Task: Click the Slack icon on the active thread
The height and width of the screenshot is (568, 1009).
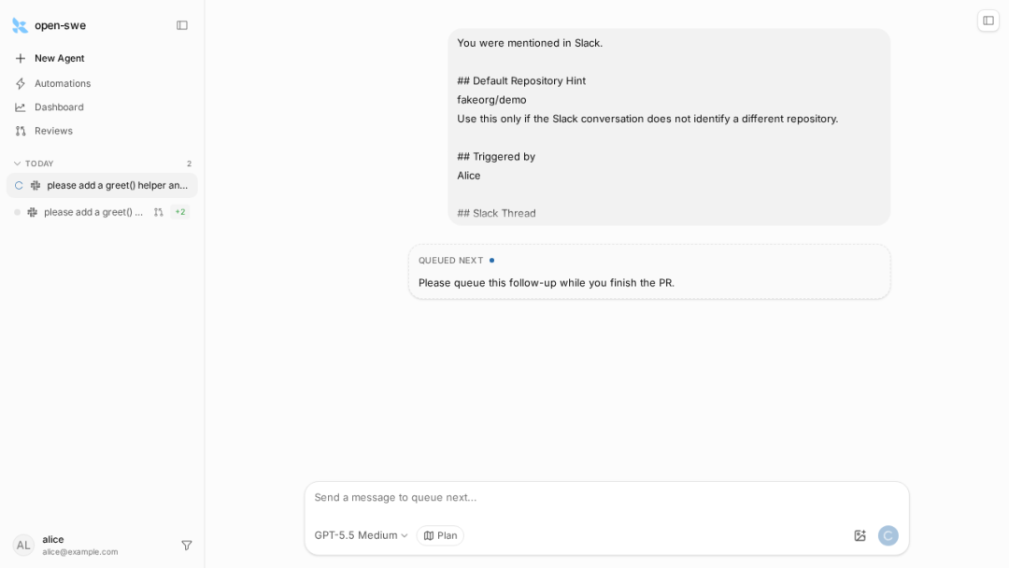Action: tap(36, 185)
